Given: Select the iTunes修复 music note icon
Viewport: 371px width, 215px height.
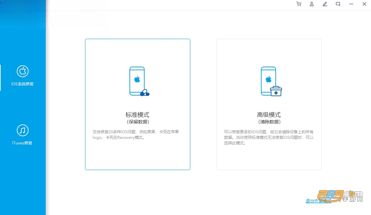Looking at the screenshot, I should [23, 130].
